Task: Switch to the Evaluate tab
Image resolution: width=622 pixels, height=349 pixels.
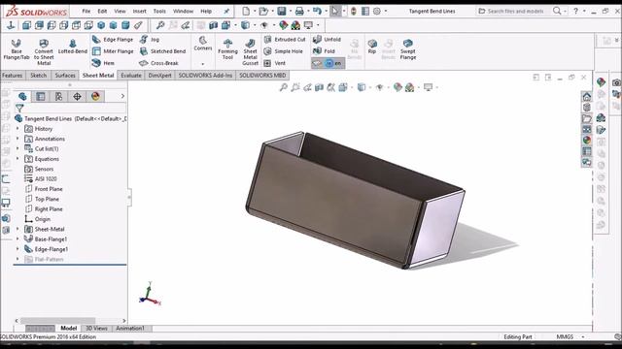Action: (x=131, y=76)
